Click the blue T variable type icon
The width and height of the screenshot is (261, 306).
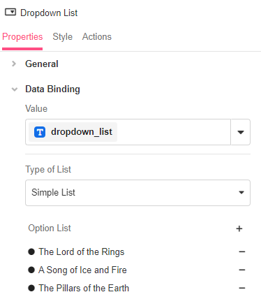(40, 132)
